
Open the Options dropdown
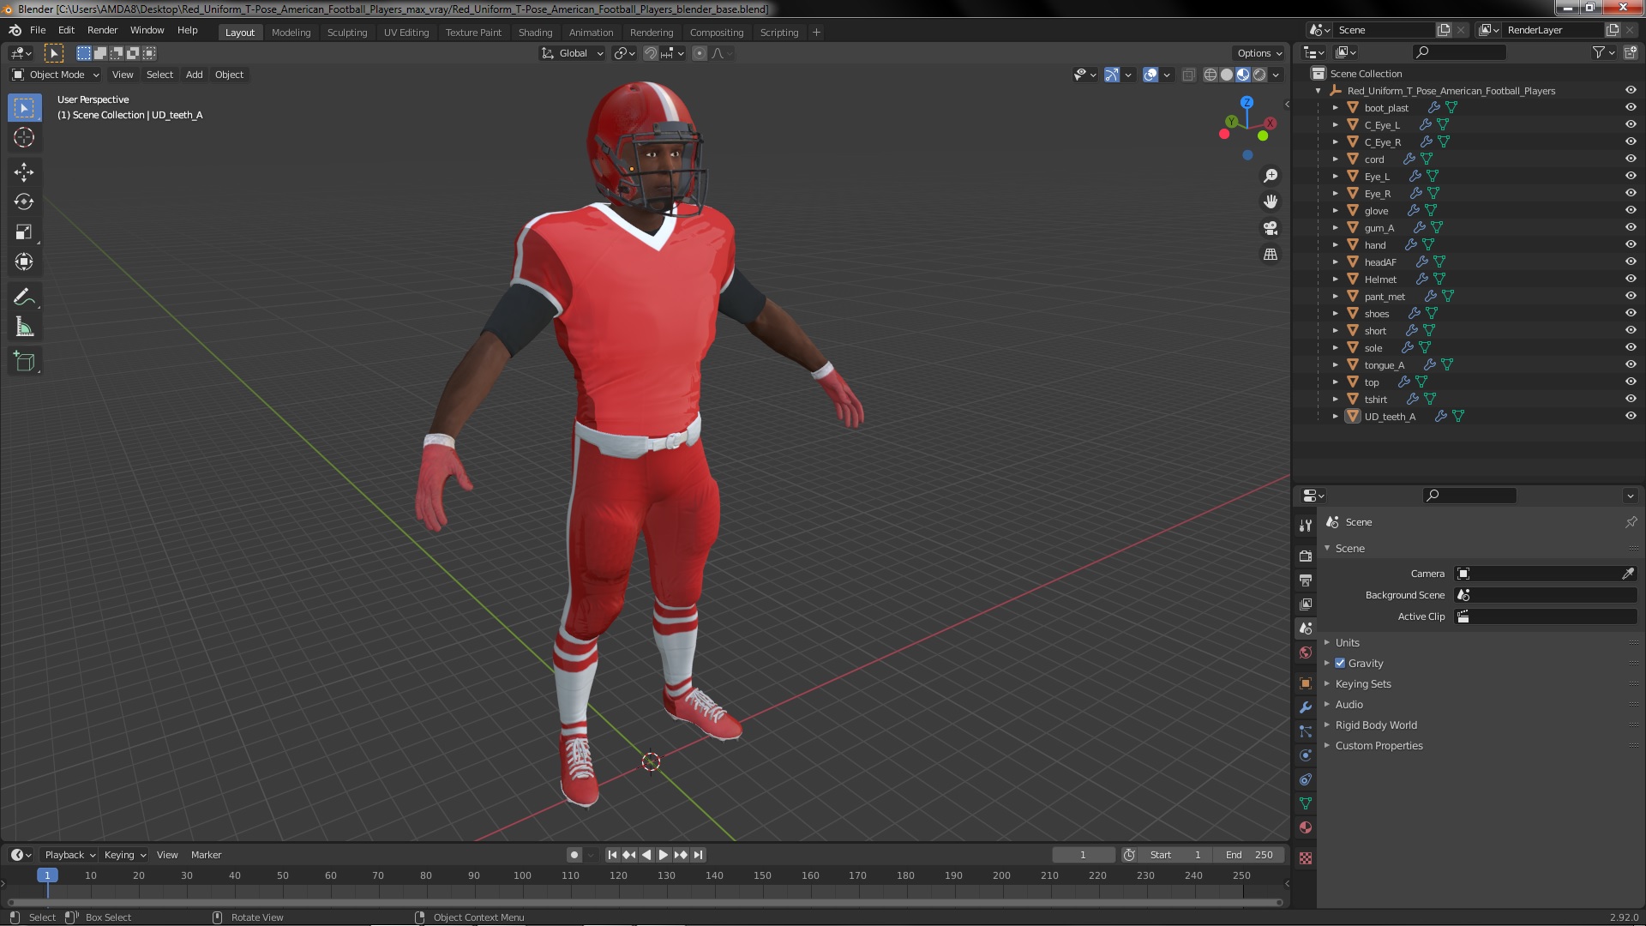[1259, 53]
